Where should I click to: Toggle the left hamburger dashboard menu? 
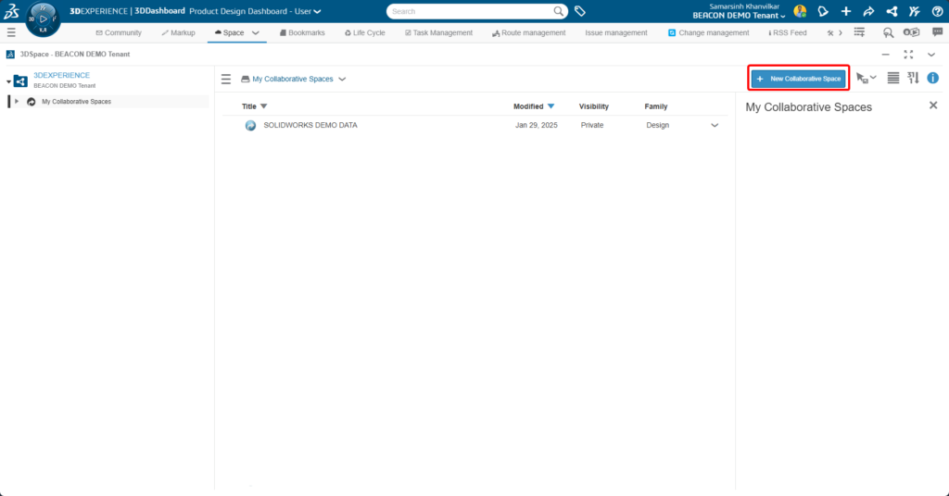[x=11, y=32]
